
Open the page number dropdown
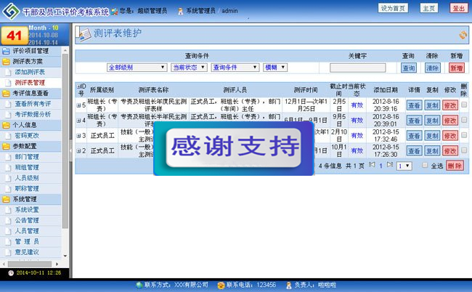point(404,166)
